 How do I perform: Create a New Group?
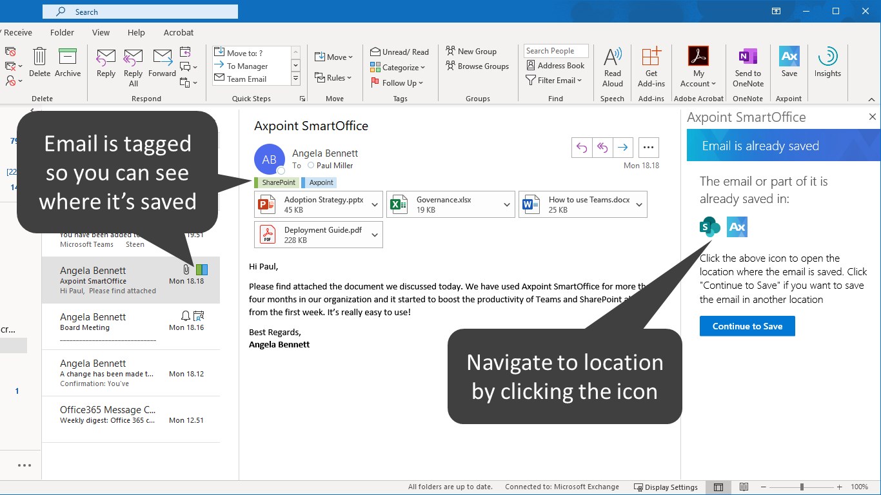pyautogui.click(x=471, y=51)
